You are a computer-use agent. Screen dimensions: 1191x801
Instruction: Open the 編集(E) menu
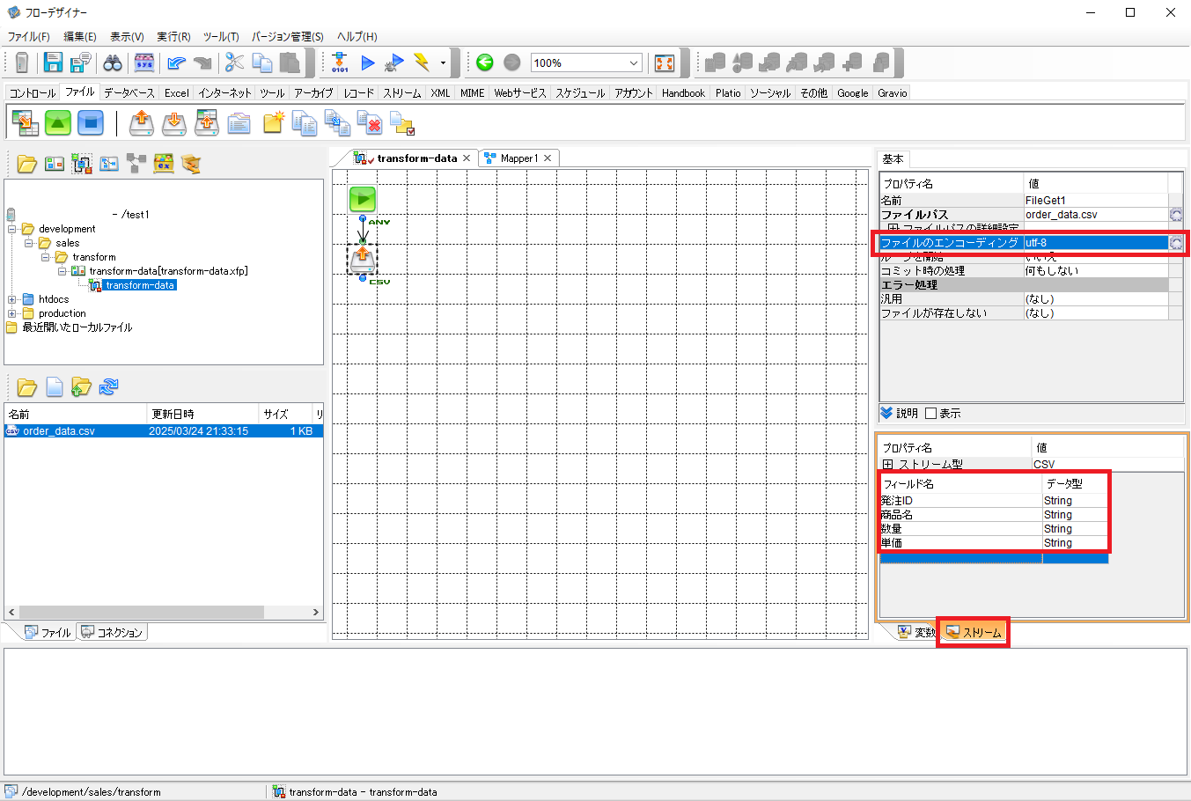(80, 36)
